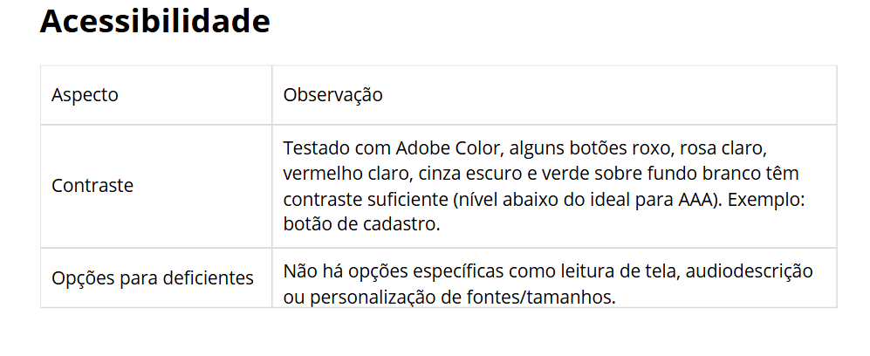This screenshot has width=870, height=356.
Task: Click the line starting 'Não há opções específicas'
Action: (x=548, y=271)
